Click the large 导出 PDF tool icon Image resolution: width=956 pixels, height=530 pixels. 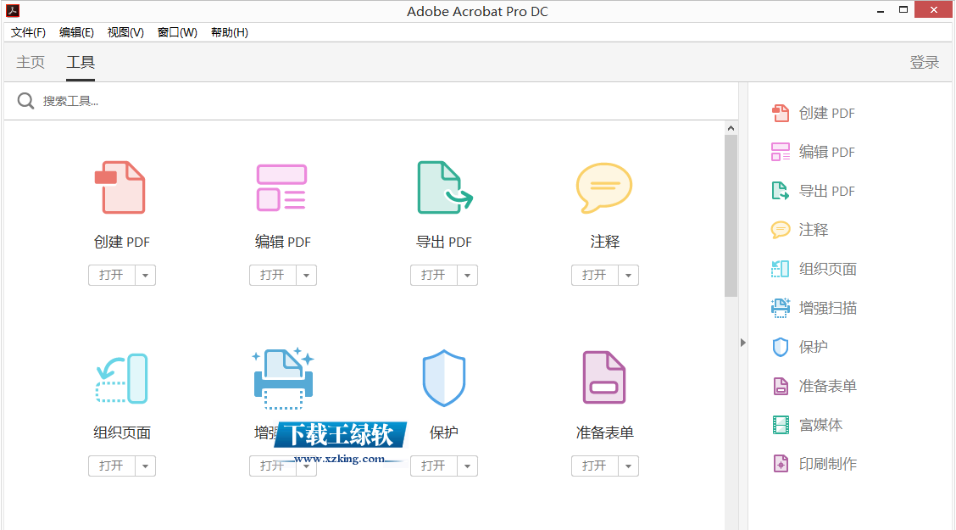pyautogui.click(x=444, y=187)
